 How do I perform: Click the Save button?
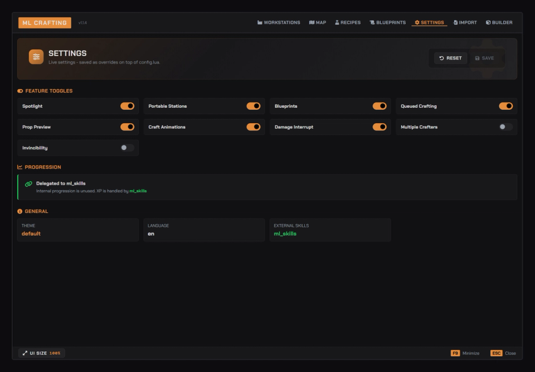(x=484, y=58)
